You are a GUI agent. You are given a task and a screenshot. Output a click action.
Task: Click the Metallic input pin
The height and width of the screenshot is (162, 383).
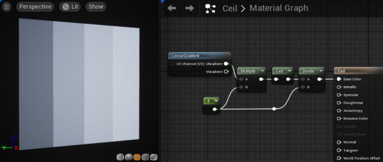(x=339, y=87)
